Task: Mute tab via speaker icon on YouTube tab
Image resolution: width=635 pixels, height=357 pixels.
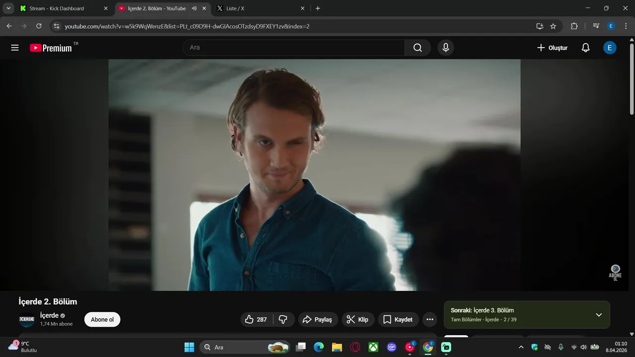Action: (x=194, y=8)
